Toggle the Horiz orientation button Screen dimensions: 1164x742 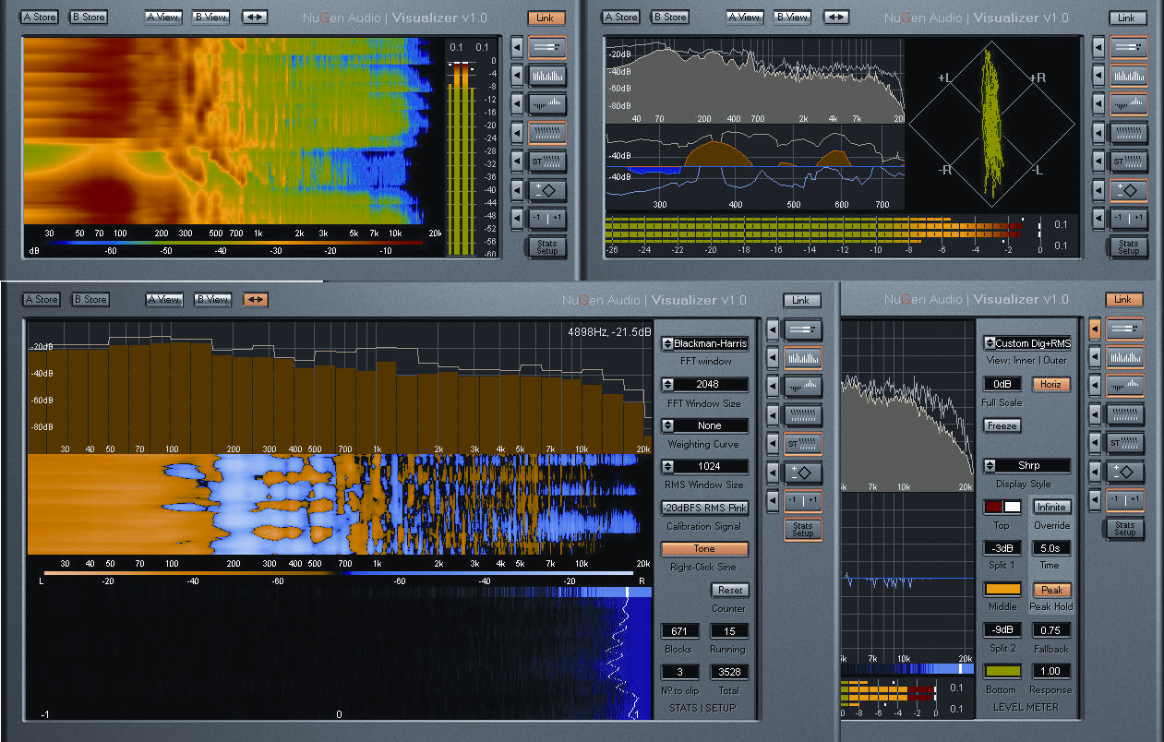pyautogui.click(x=1051, y=384)
